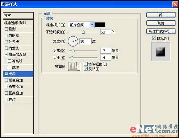Toggle the 预览 preview checkbox

(x=154, y=38)
